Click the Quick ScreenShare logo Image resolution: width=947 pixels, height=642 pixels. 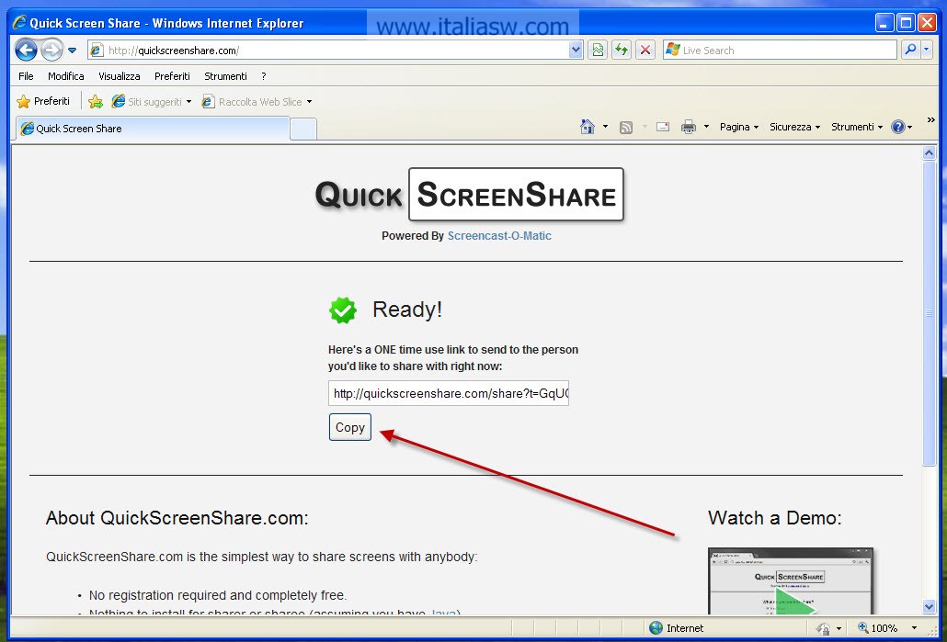pyautogui.click(x=469, y=195)
